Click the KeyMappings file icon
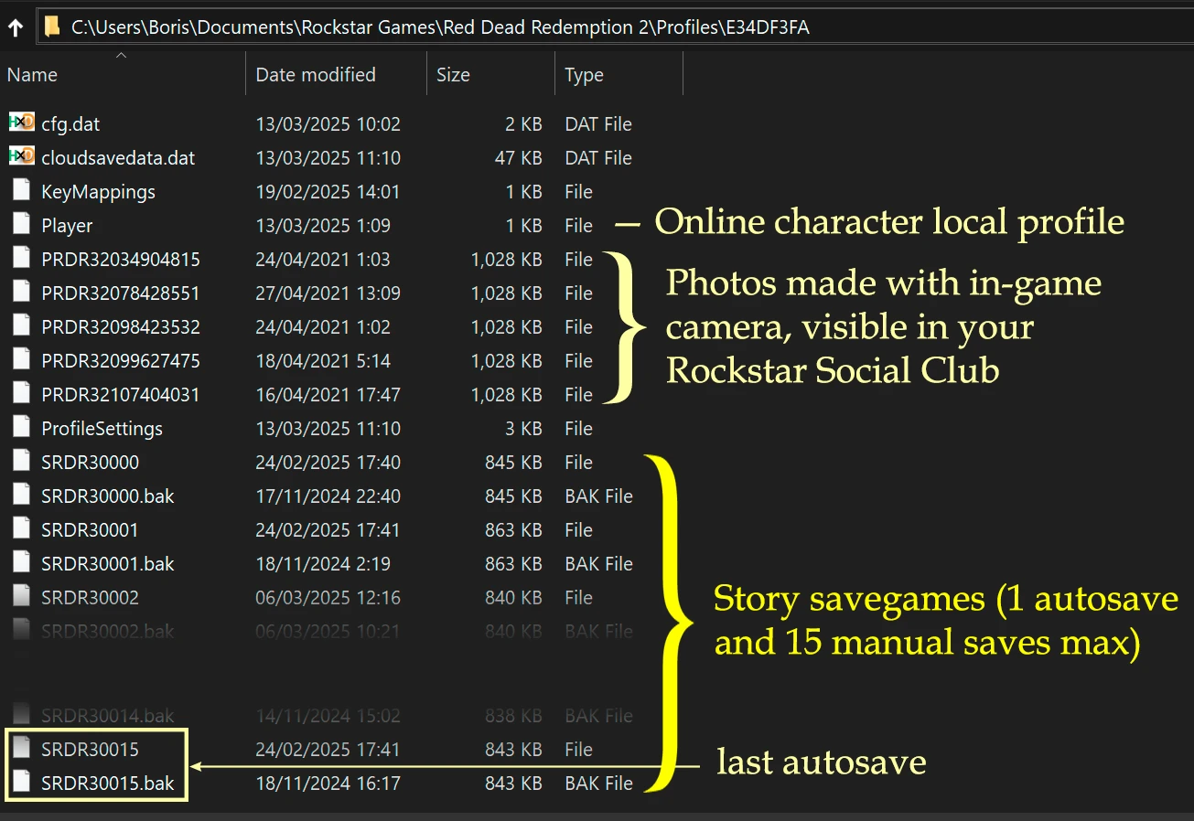 point(21,191)
